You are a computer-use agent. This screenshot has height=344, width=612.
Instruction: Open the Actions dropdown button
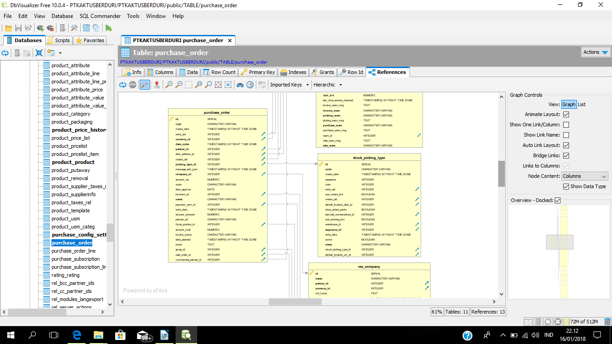pos(596,52)
